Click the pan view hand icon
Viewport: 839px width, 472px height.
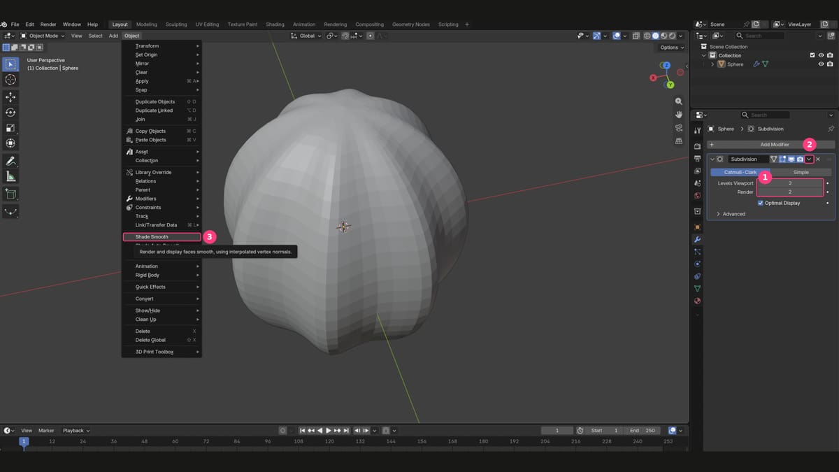[678, 114]
